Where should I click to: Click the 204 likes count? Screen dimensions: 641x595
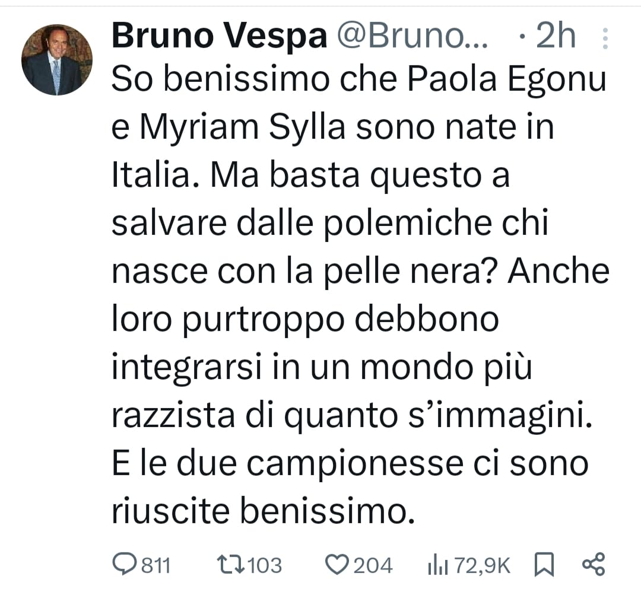(x=373, y=565)
